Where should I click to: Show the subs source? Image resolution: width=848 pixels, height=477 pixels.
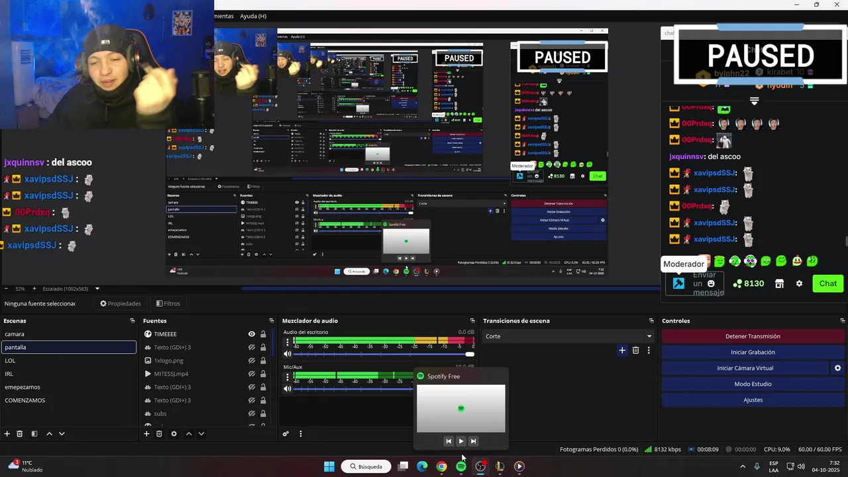coord(252,413)
